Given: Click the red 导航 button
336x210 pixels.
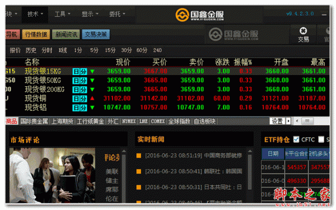Looking at the screenshot, I should 12,35.
